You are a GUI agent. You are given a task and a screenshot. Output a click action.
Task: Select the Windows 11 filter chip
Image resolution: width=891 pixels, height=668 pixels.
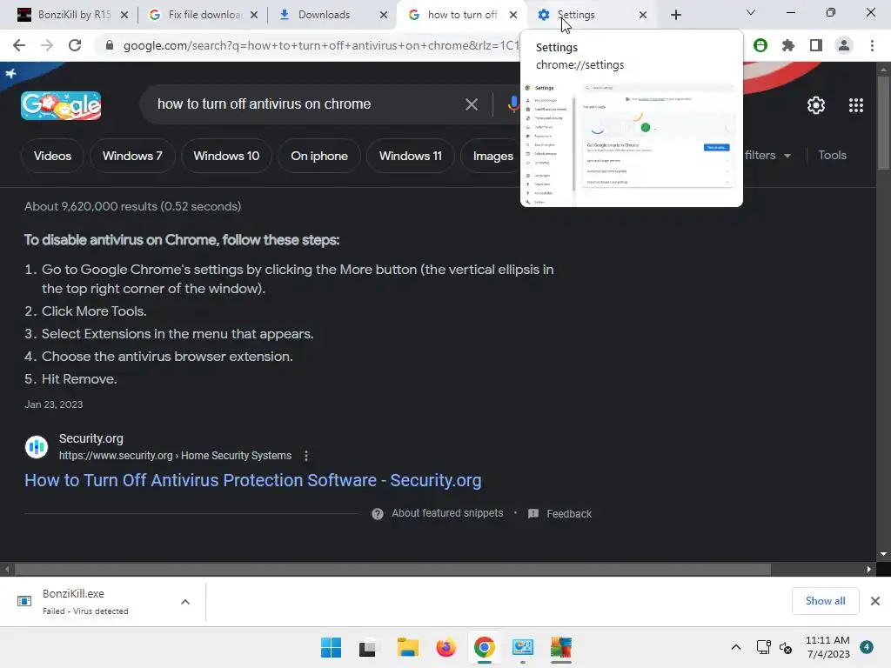click(411, 157)
